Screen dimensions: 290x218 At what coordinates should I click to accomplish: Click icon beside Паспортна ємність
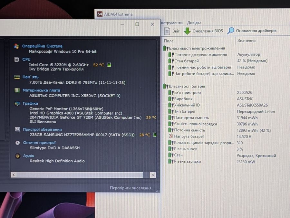point(171,118)
